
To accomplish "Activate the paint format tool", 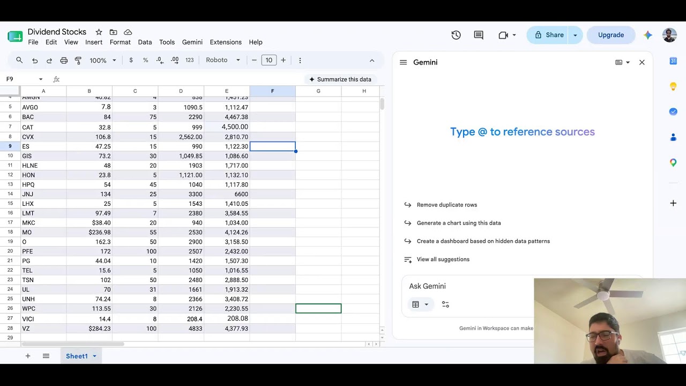I will [78, 60].
